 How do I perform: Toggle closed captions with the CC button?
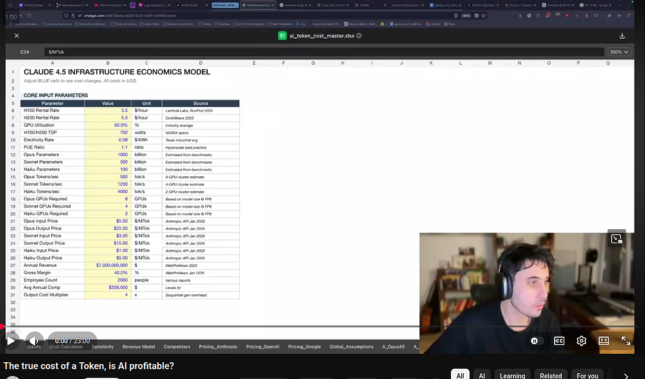click(559, 341)
